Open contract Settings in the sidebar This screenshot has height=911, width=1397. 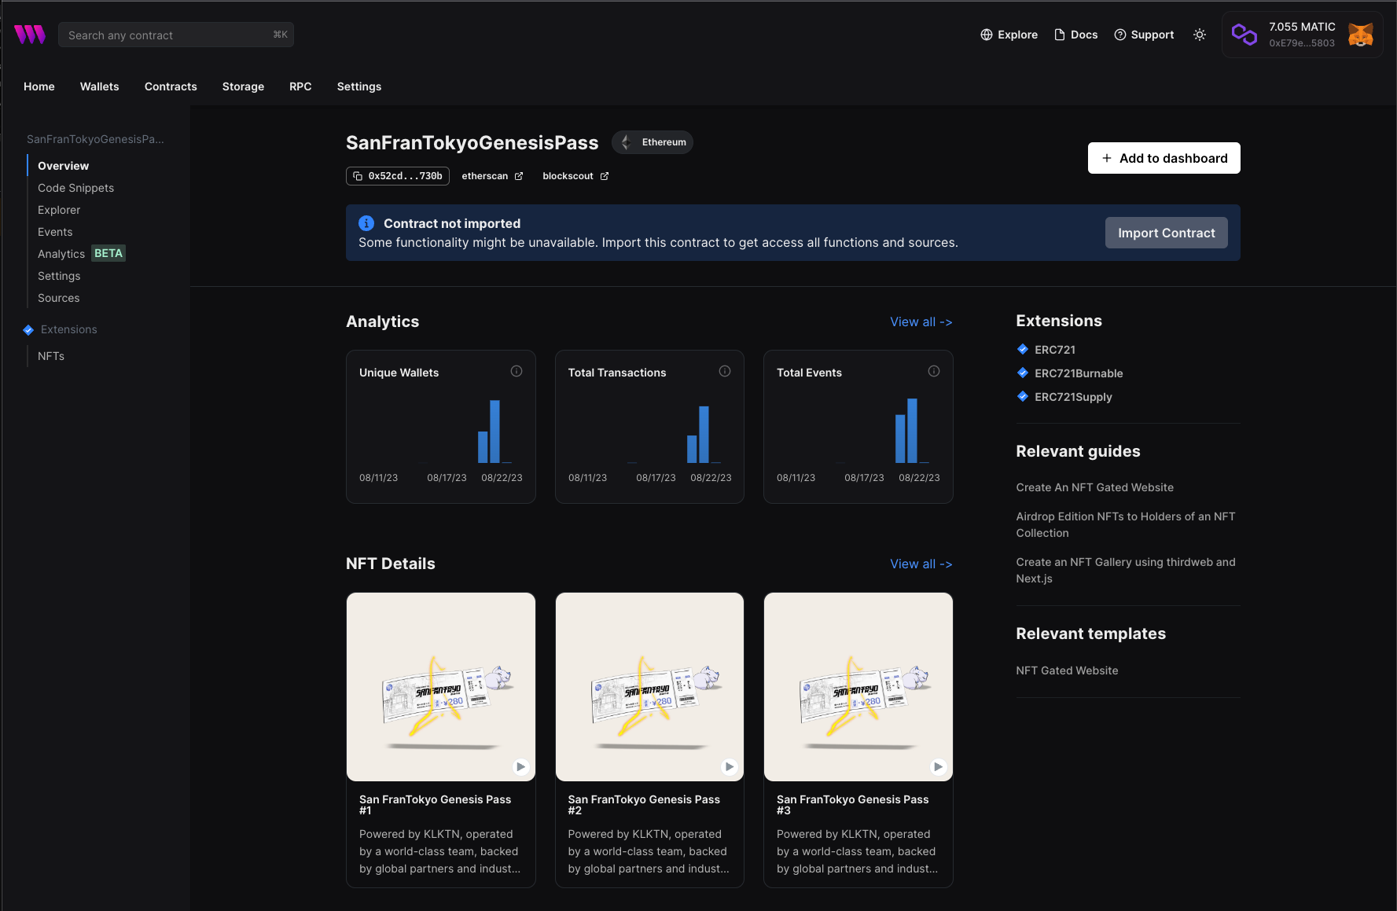[59, 276]
